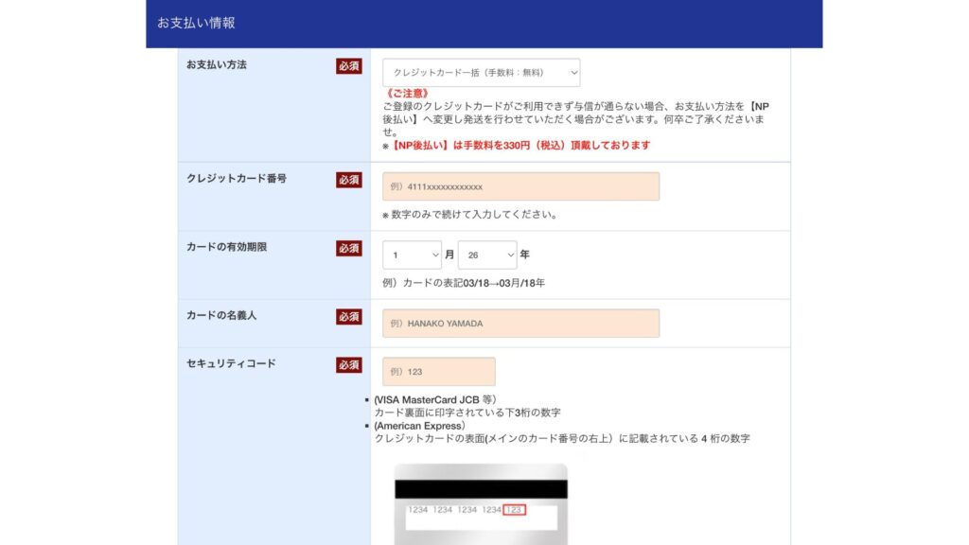The height and width of the screenshot is (545, 969).
Task: Click the credit card number input field
Action: coord(520,185)
